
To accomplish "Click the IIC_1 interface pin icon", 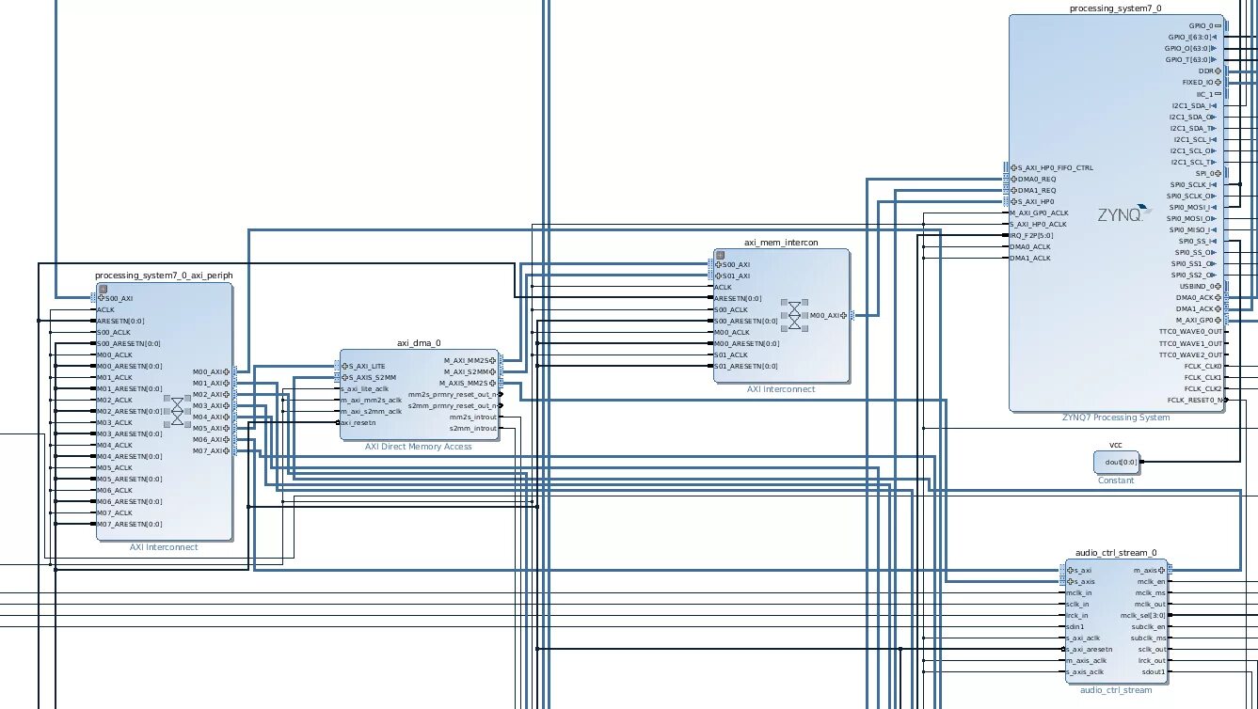I will coord(1216,93).
